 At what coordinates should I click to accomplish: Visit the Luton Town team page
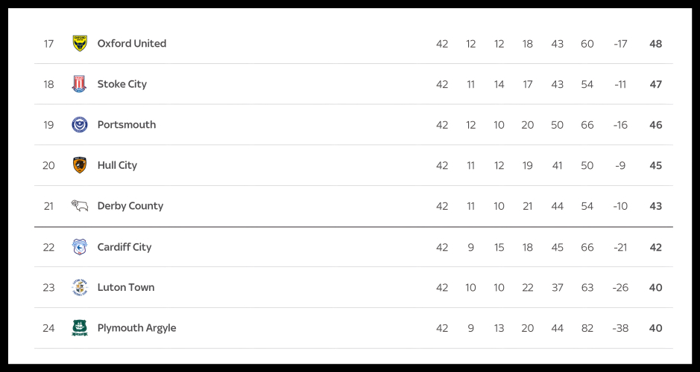(x=126, y=287)
